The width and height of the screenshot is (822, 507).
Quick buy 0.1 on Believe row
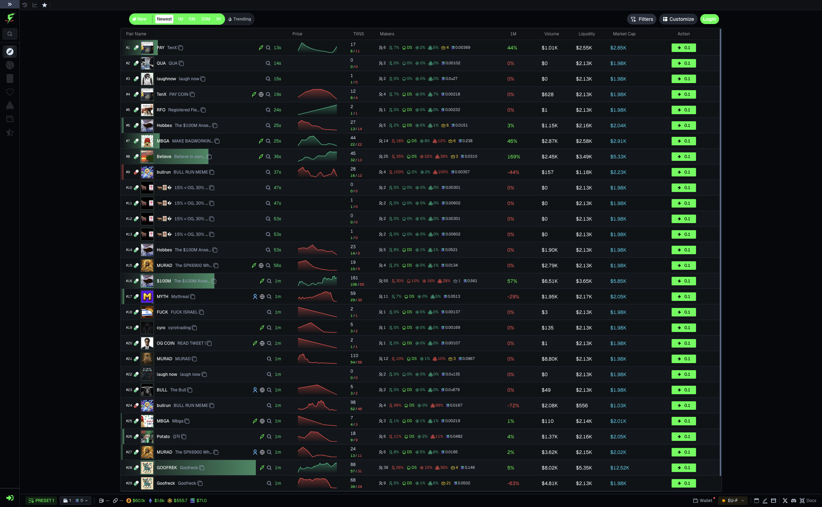pos(684,157)
